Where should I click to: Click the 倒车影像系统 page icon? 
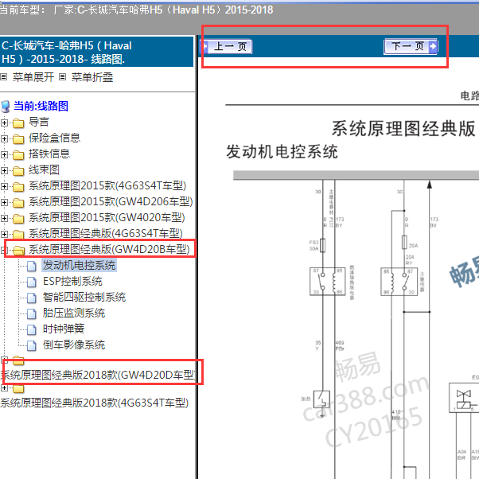[x=32, y=345]
